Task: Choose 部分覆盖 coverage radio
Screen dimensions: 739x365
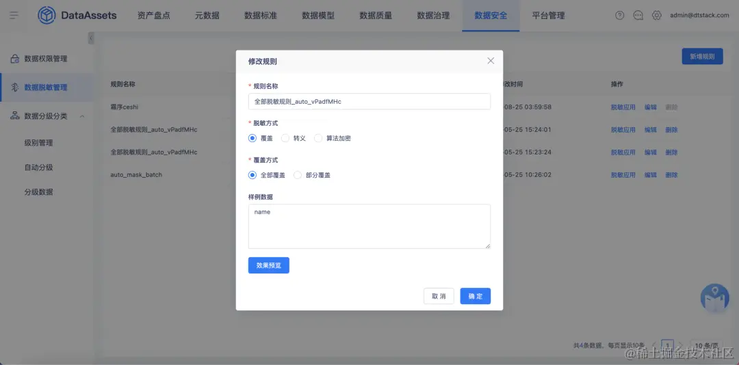Action: coord(298,175)
